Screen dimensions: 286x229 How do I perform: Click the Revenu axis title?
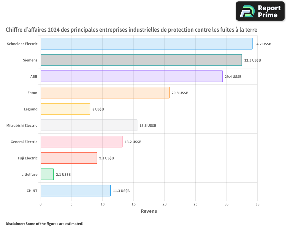pos(149,211)
